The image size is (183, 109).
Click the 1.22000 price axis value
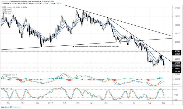[177, 59]
